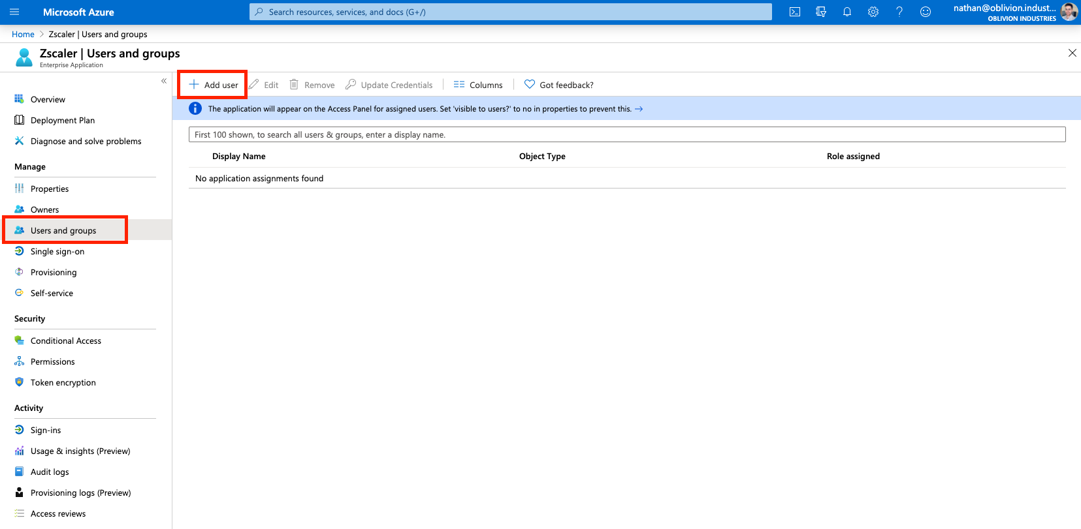Open the Provisioning menu item

click(x=54, y=272)
